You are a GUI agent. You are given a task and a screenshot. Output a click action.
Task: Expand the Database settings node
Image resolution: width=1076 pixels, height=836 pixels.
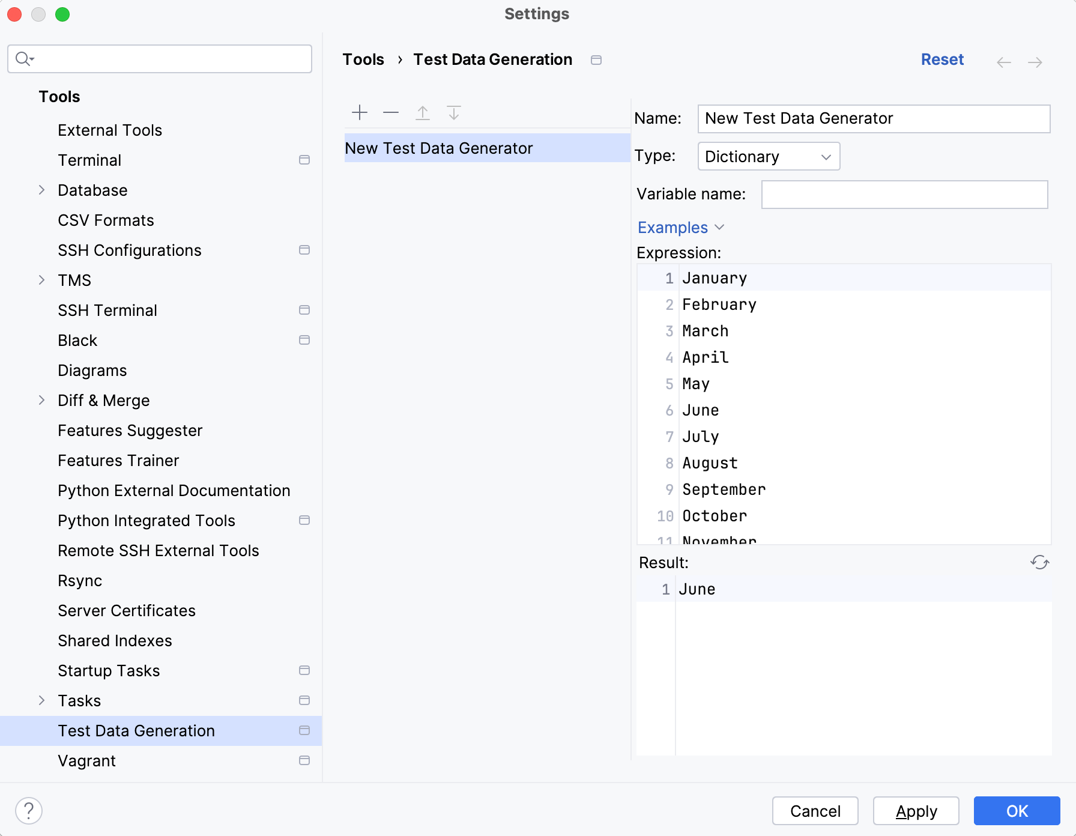click(x=41, y=190)
